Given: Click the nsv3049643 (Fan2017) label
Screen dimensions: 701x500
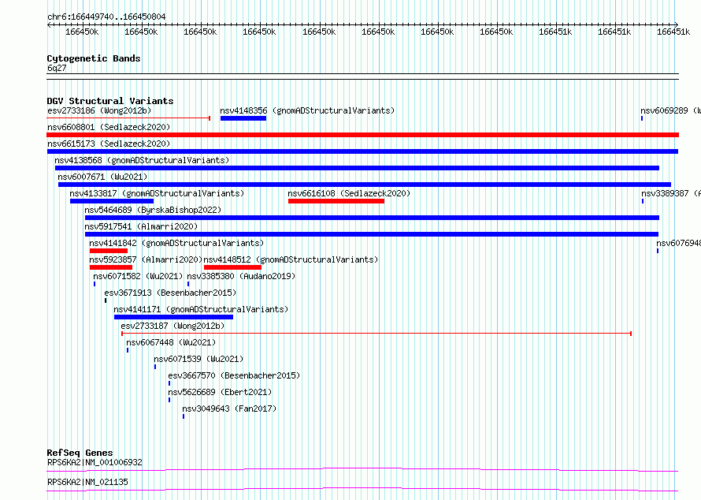Looking at the screenshot, I should click(229, 409).
